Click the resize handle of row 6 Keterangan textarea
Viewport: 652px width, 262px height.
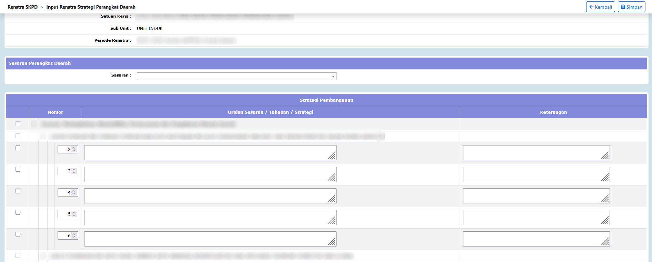coord(605,242)
